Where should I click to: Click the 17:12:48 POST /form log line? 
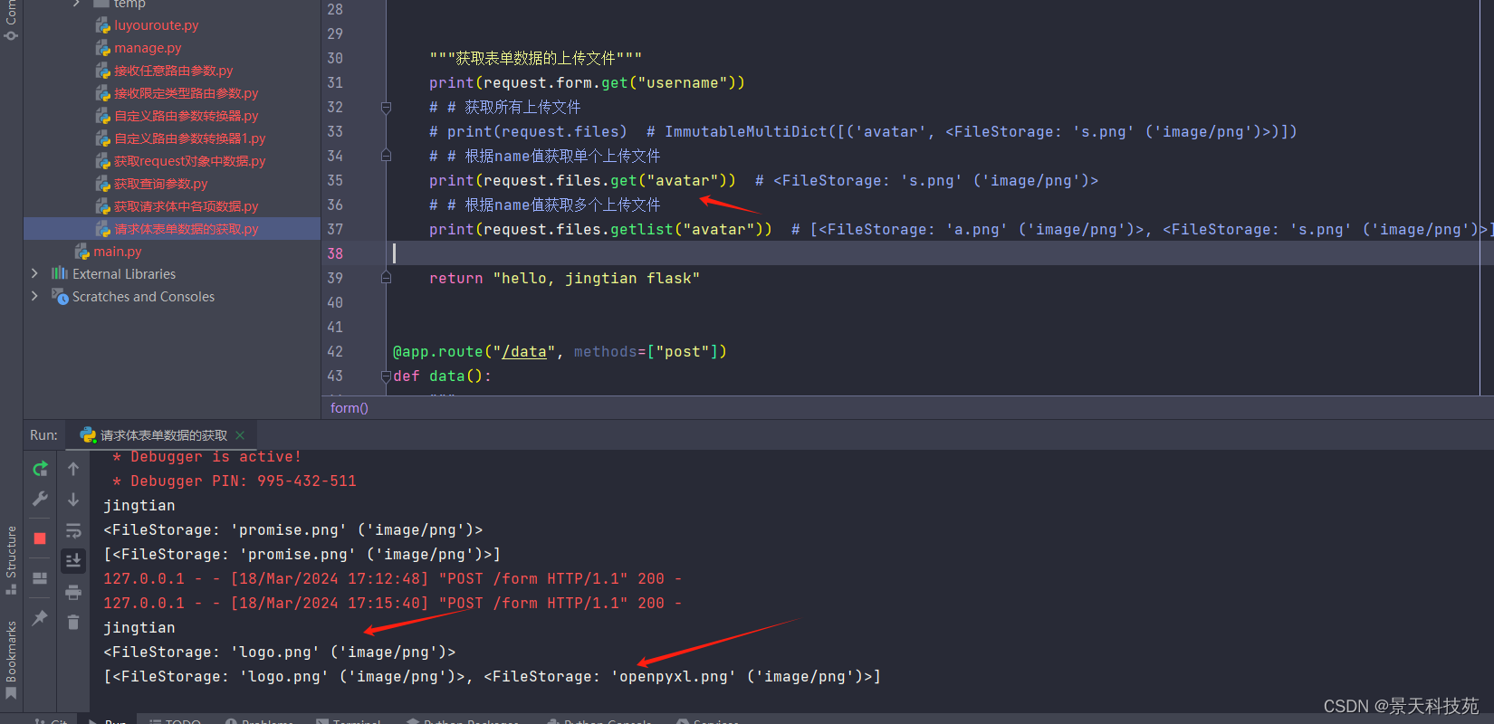pos(392,578)
